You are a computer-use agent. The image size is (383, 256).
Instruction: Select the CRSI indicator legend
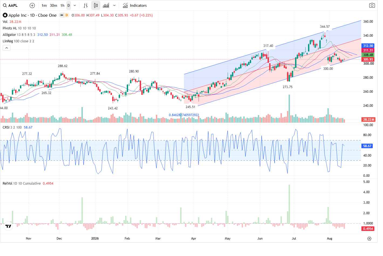tap(6, 127)
